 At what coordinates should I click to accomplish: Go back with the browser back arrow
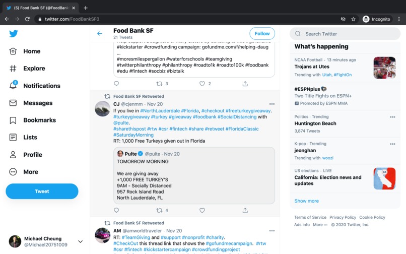pos(7,19)
